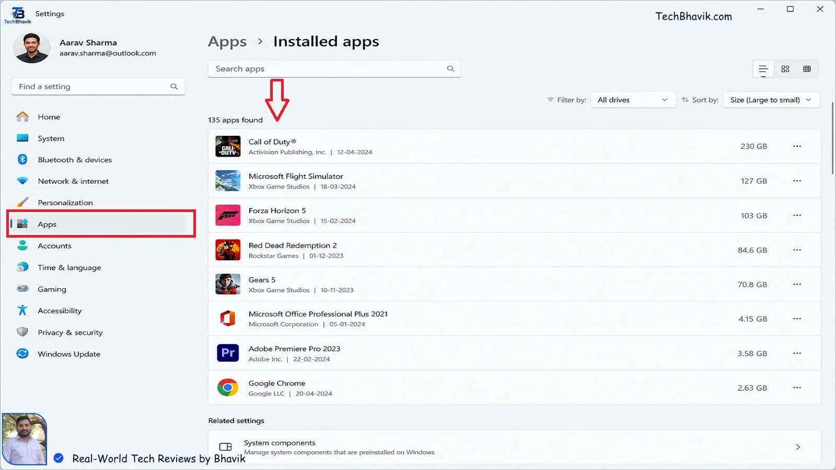Screen dimensions: 836x470
Task: Open more options for Call of Duty
Action: 797,146
